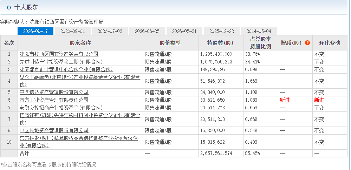Click the red 新进 in 环比变动 column
Screen dimensions: 351x170
pos(319,100)
